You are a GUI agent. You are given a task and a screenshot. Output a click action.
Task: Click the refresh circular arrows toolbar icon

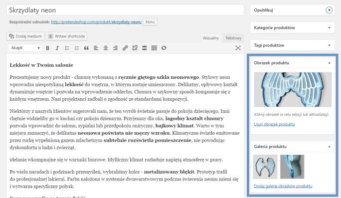164,48
